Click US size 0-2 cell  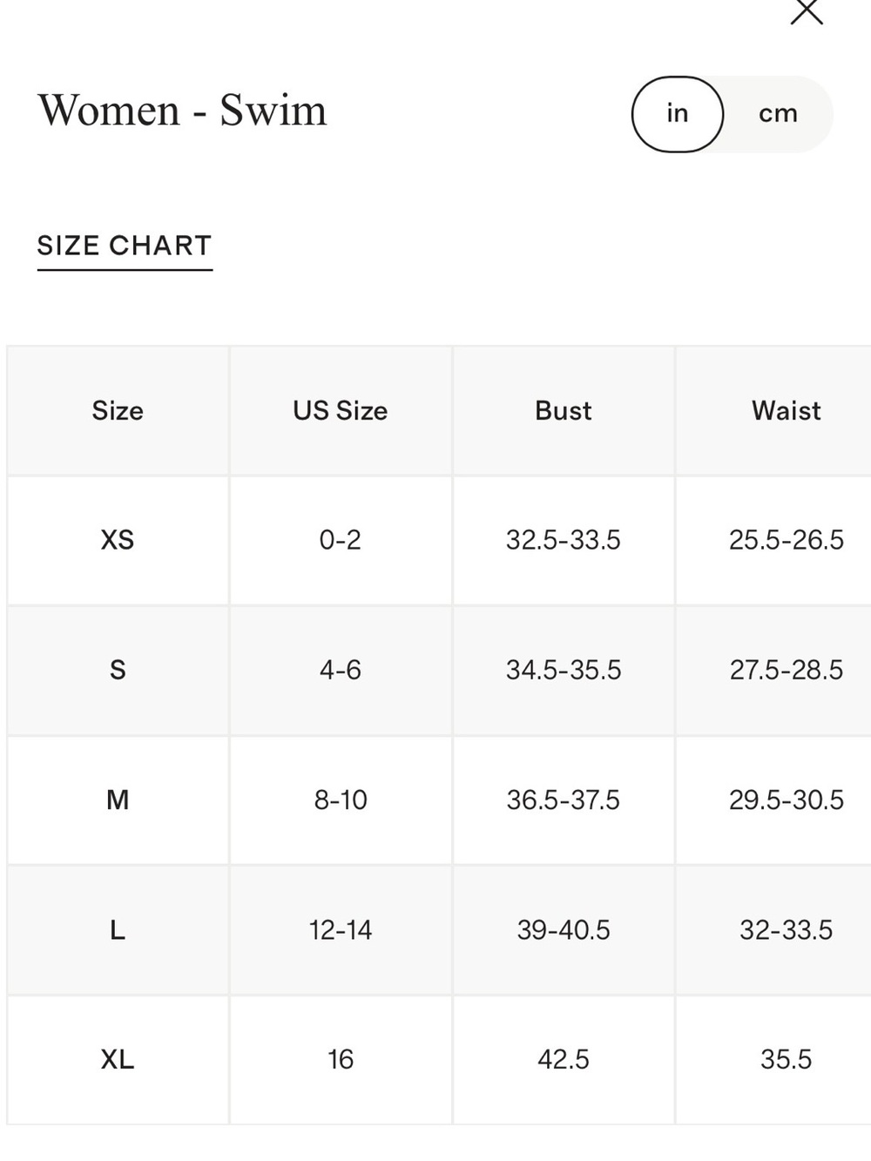(341, 540)
